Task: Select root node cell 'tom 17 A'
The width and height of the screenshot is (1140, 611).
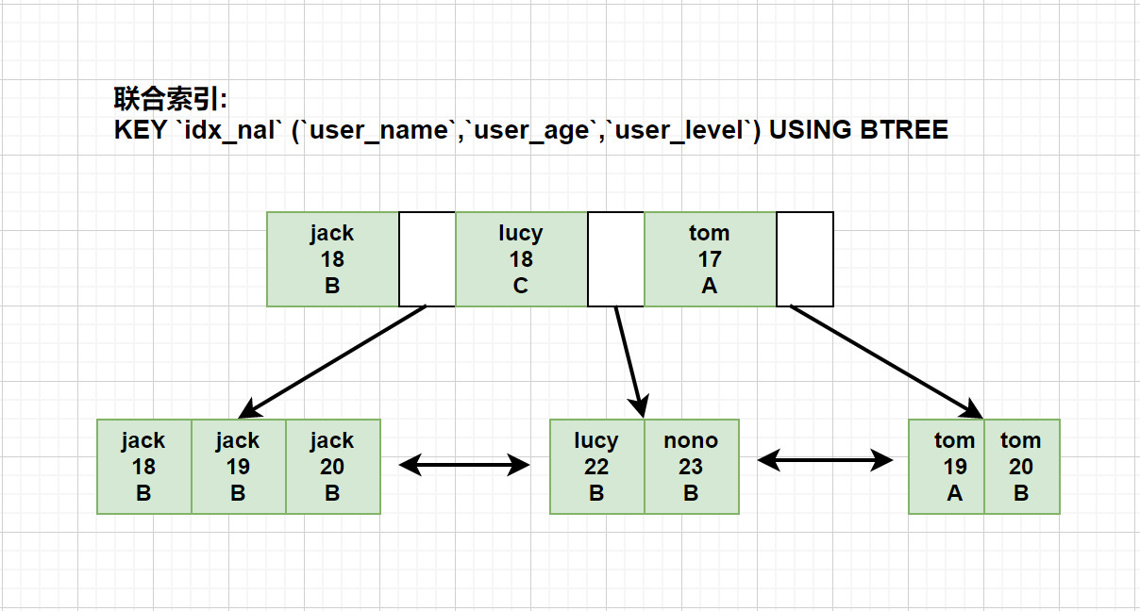Action: [x=710, y=259]
